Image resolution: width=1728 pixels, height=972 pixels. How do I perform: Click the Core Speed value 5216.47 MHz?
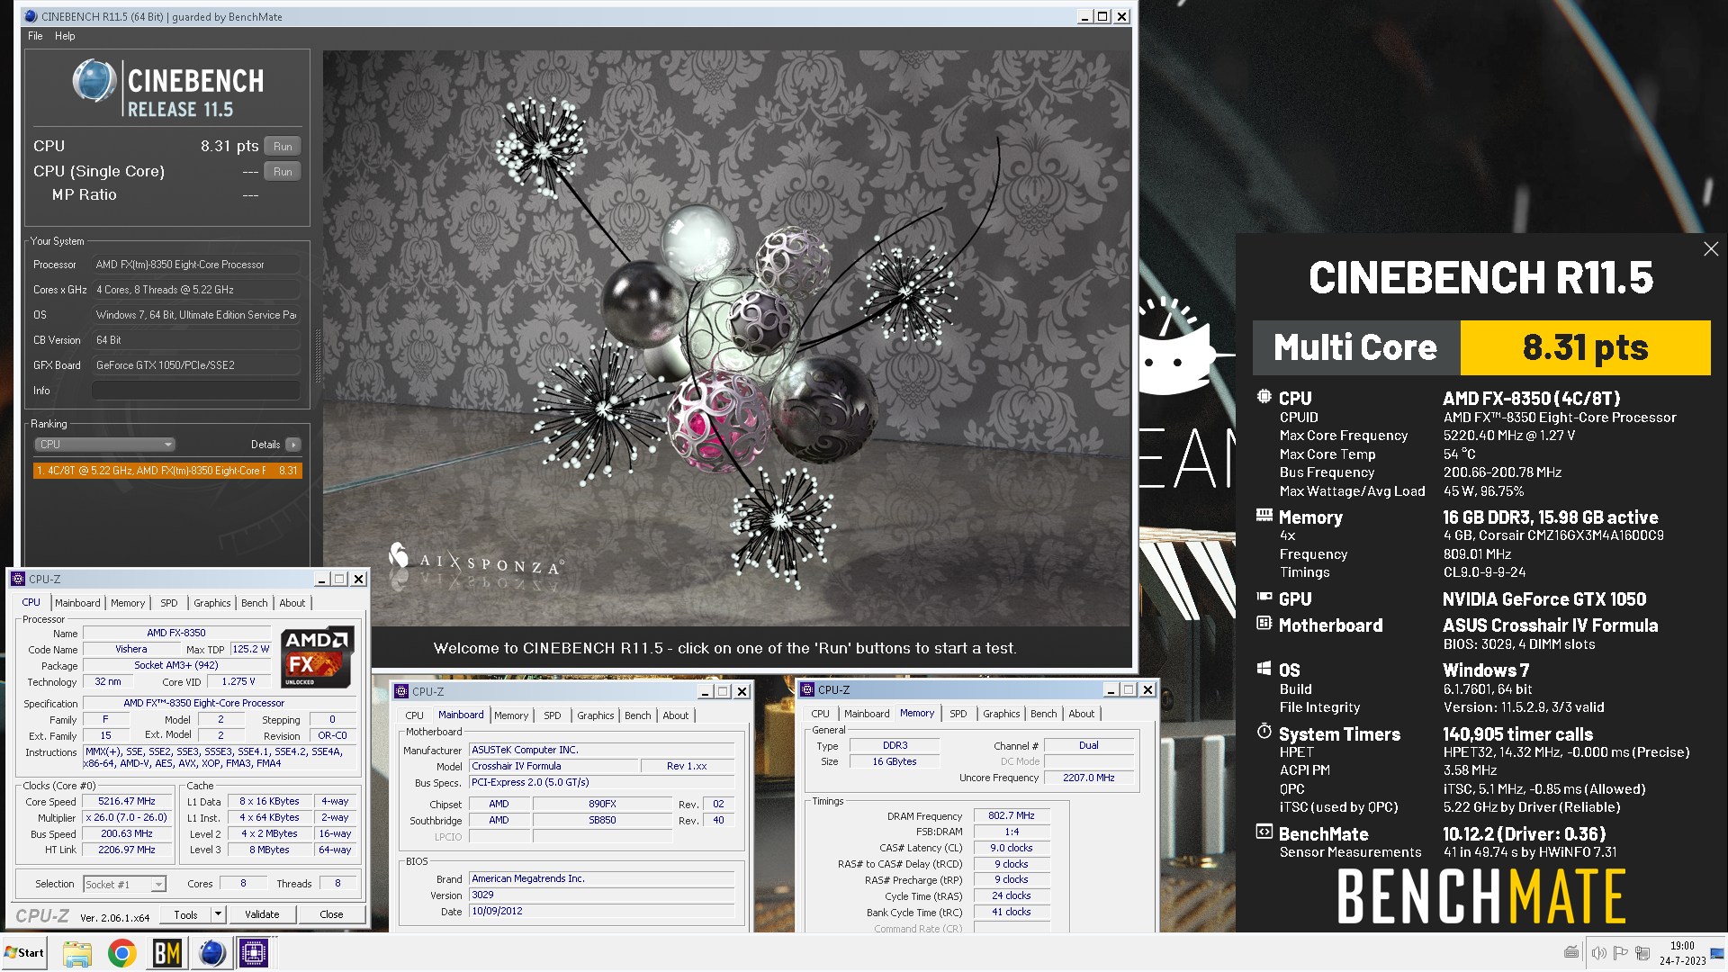(127, 801)
